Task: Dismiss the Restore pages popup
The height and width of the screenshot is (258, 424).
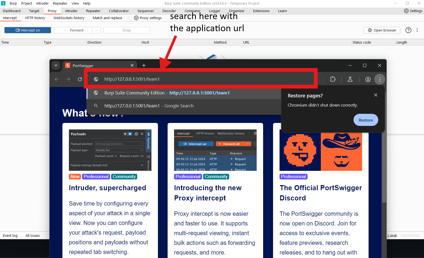Action: (x=376, y=95)
